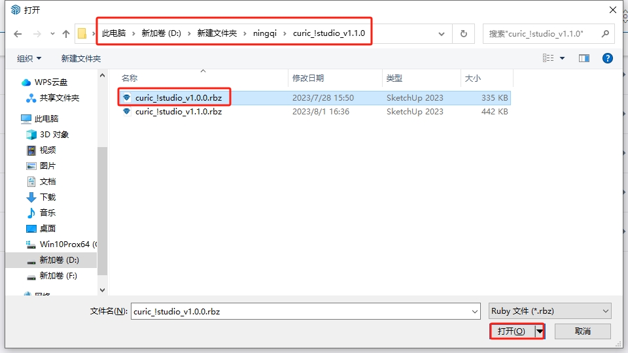Navigate to 此电脑 in the breadcrumb
This screenshot has height=353, width=628.
pyautogui.click(x=114, y=33)
